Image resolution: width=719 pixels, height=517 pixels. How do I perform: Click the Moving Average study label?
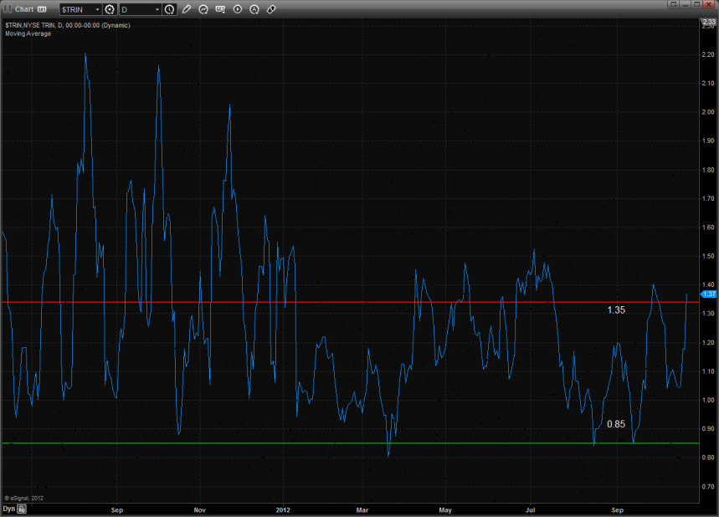[x=28, y=33]
